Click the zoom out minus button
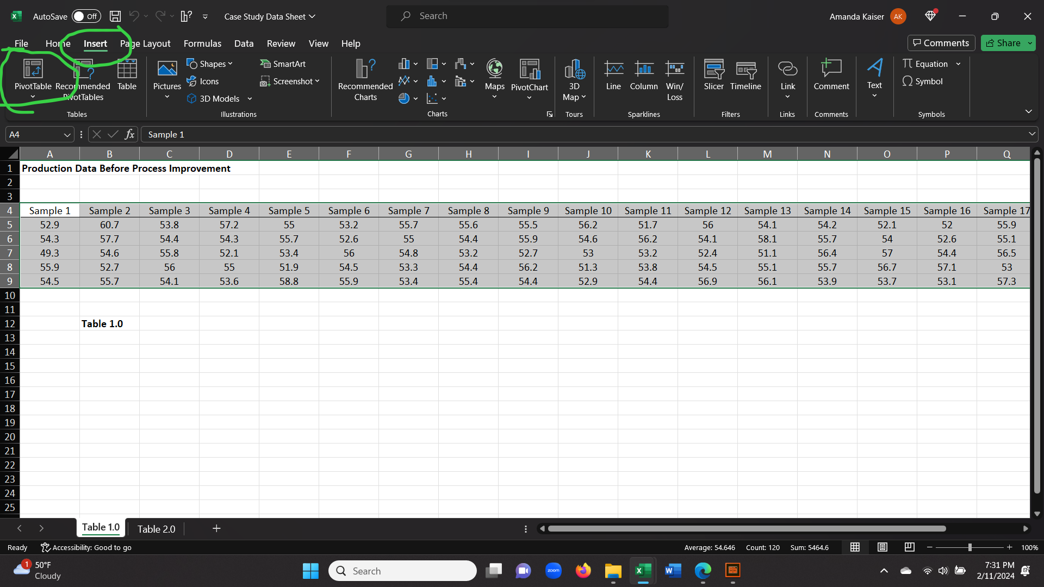The image size is (1044, 587). (x=929, y=547)
